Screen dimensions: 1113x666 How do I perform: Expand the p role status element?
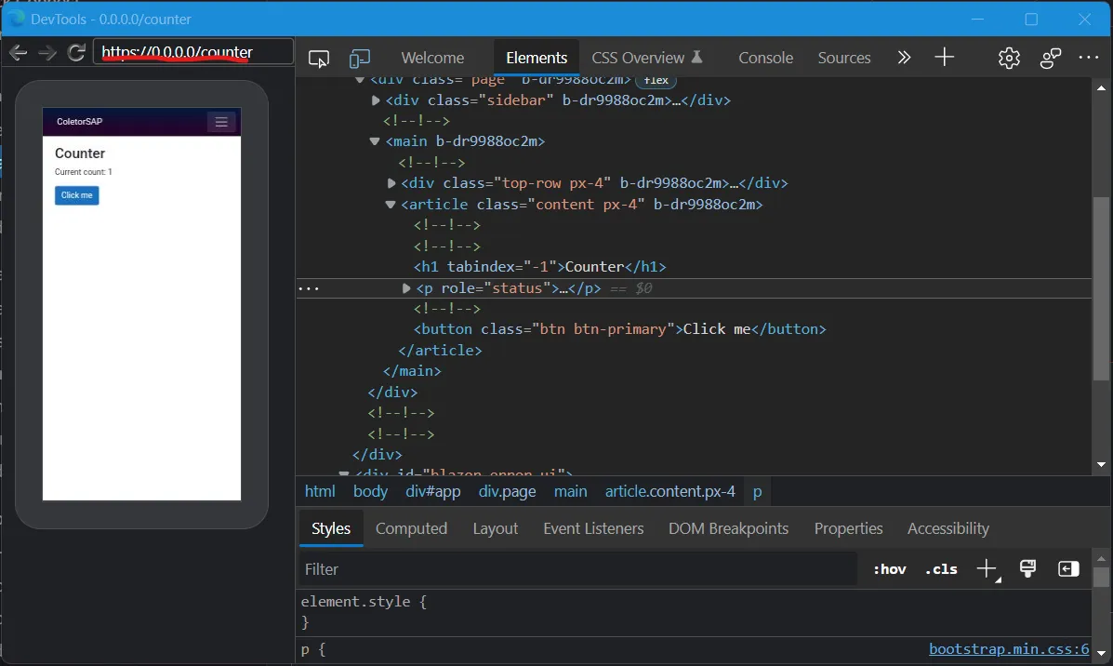click(406, 288)
